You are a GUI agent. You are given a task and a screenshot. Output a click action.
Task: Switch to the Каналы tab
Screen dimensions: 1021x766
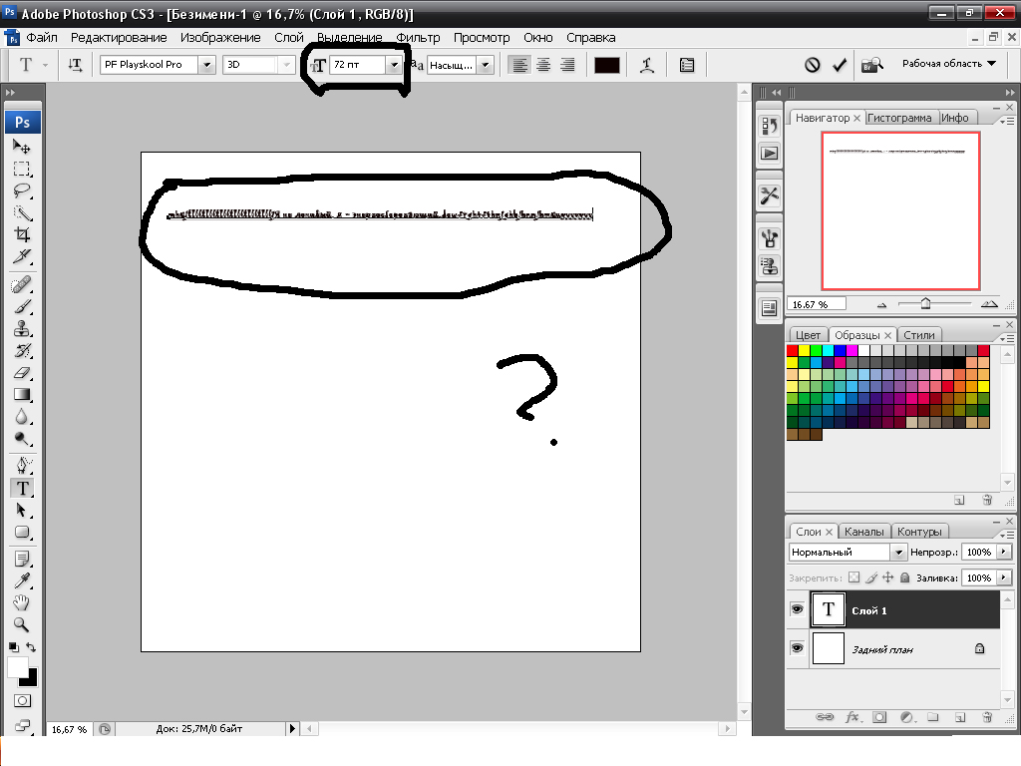pyautogui.click(x=864, y=532)
